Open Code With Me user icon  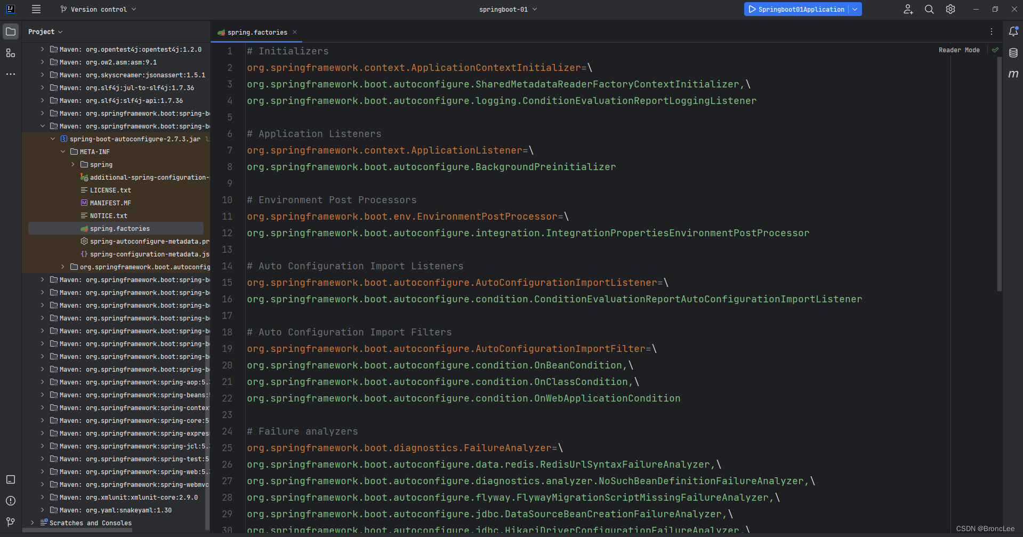pyautogui.click(x=908, y=9)
